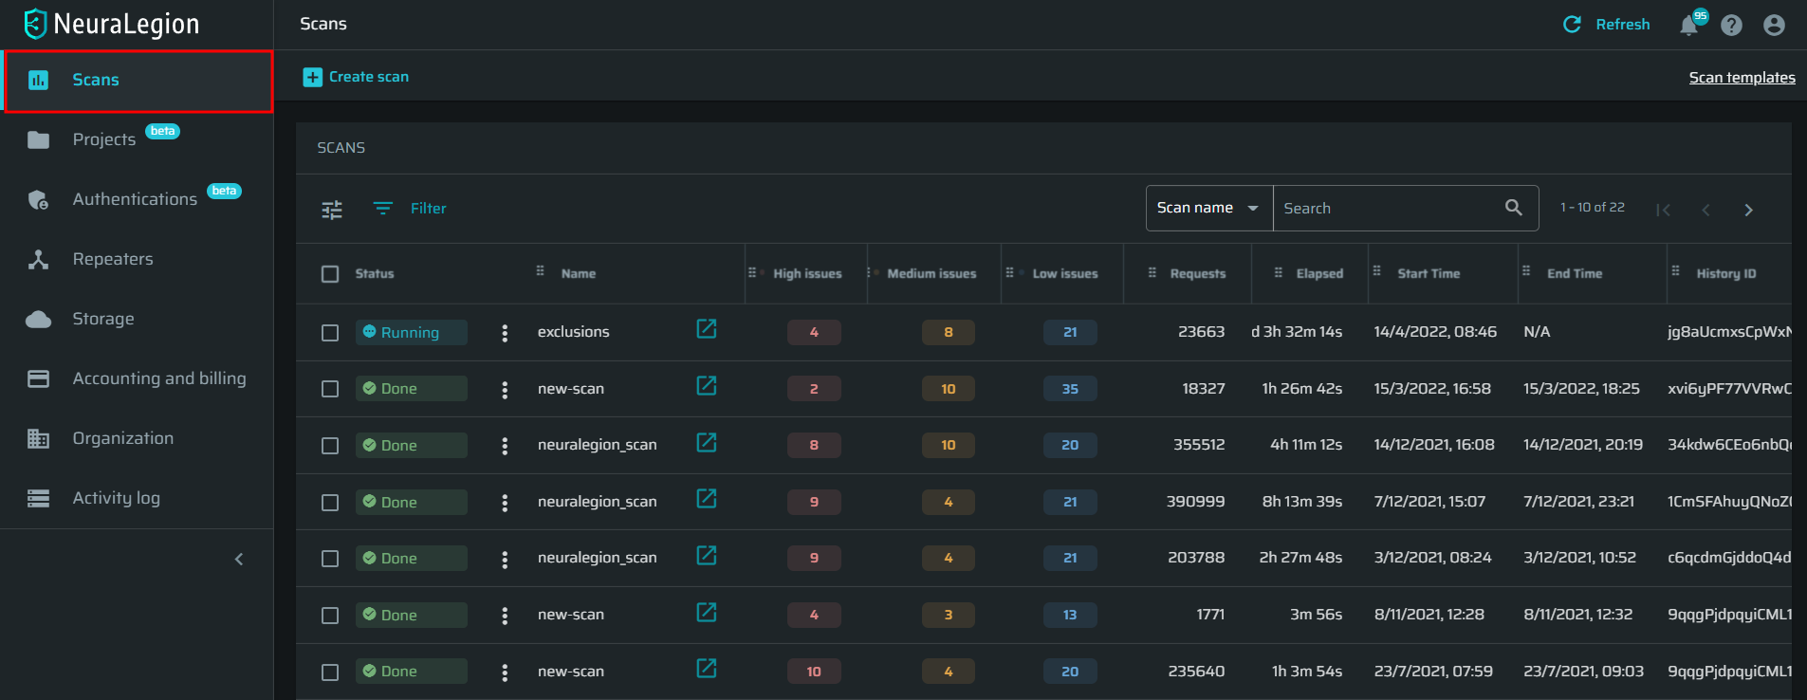Select the exclusions scan checkbox

[x=330, y=333]
